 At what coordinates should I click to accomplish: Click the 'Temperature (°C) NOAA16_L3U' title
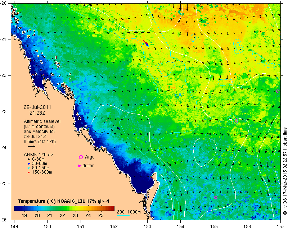[52, 201]
